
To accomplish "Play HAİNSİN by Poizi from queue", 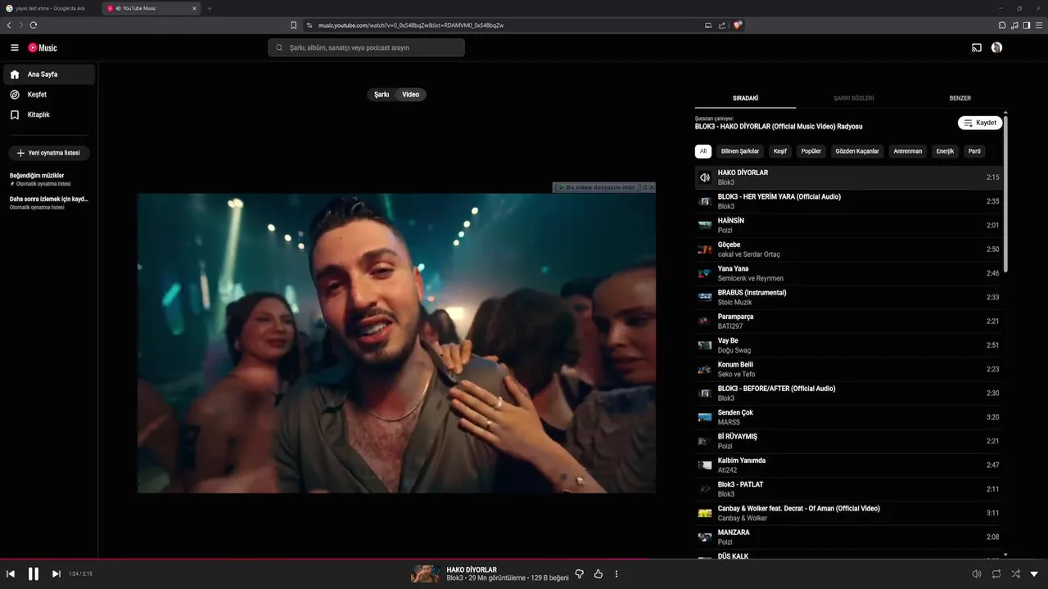I will click(x=849, y=226).
